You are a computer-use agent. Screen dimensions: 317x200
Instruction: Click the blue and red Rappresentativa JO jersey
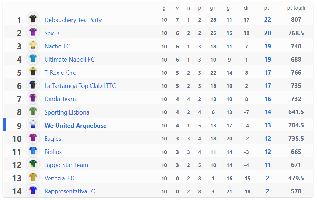[x=33, y=190]
